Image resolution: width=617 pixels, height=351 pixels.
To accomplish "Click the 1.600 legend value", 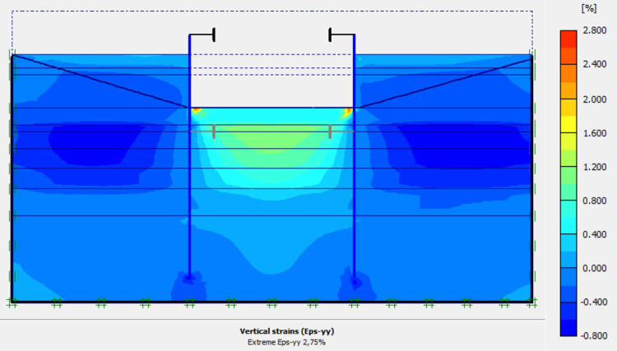I will point(594,133).
